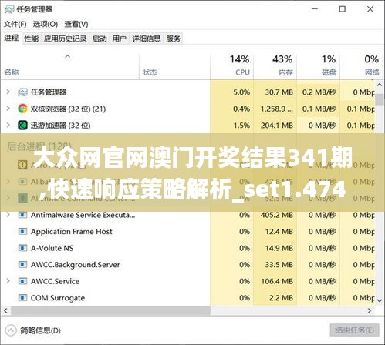This screenshot has height=345, width=385.
Task: Select the A-Volute NS process name
Action: 52,248
